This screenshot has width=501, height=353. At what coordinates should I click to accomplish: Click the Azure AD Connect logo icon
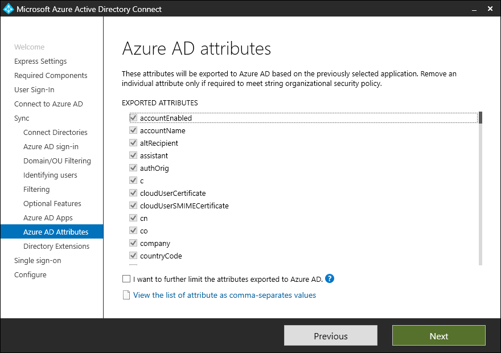(x=8, y=9)
